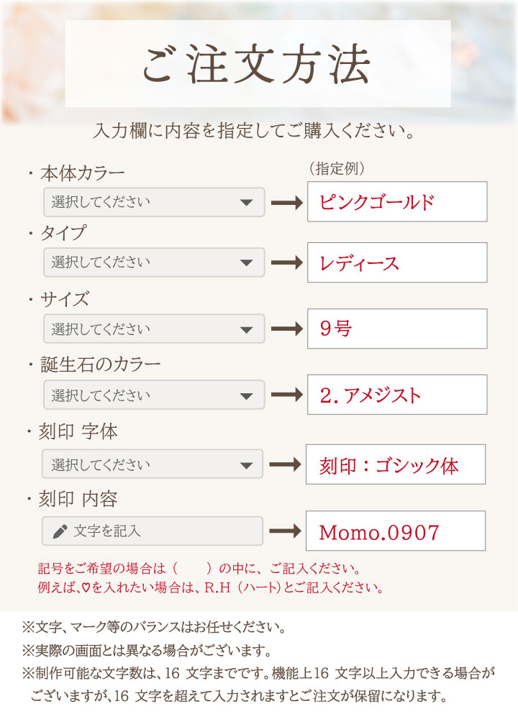
Task: Click the ご注文方法 title banner
Action: pos(258,64)
